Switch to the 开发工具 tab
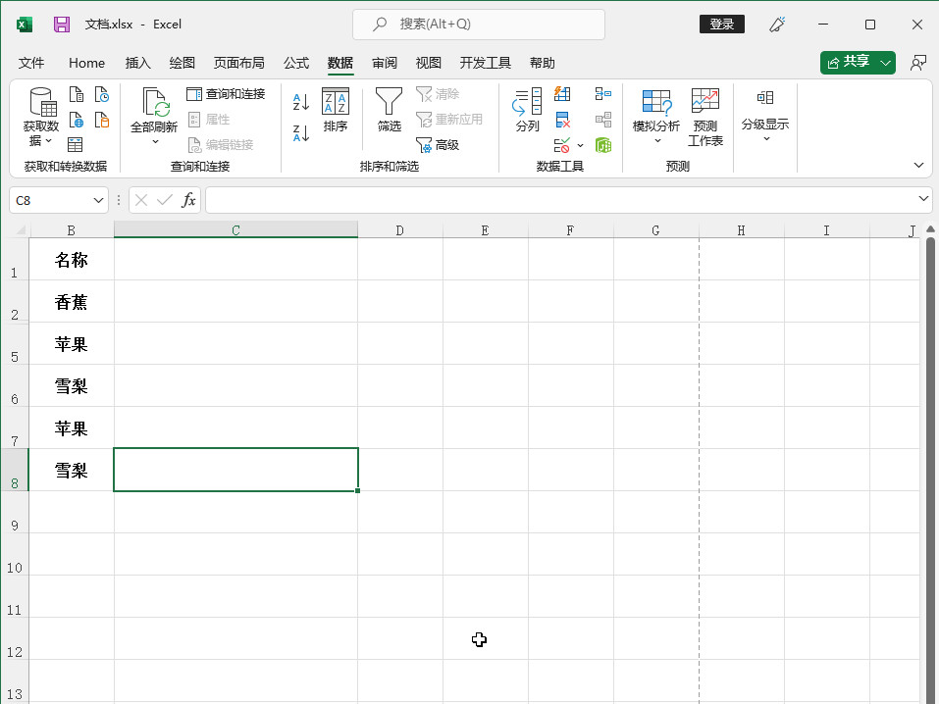Viewport: 939px width, 704px height. pos(486,63)
